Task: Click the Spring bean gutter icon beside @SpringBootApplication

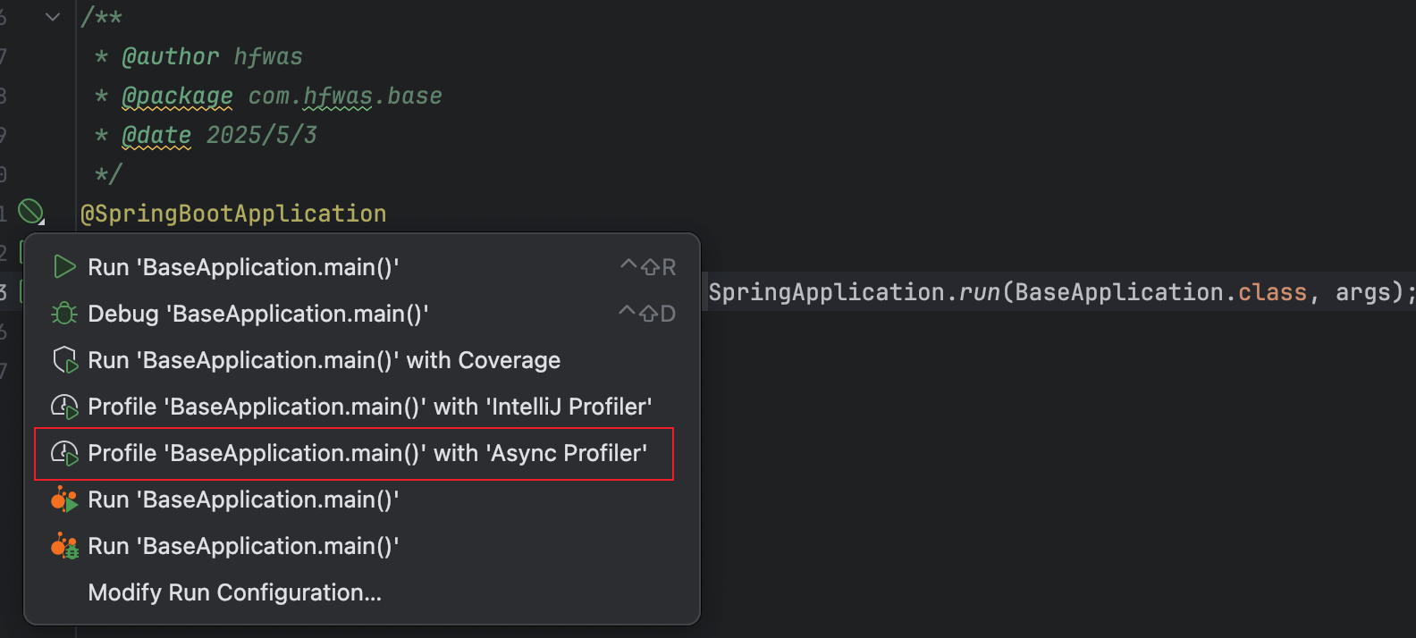Action: (31, 212)
